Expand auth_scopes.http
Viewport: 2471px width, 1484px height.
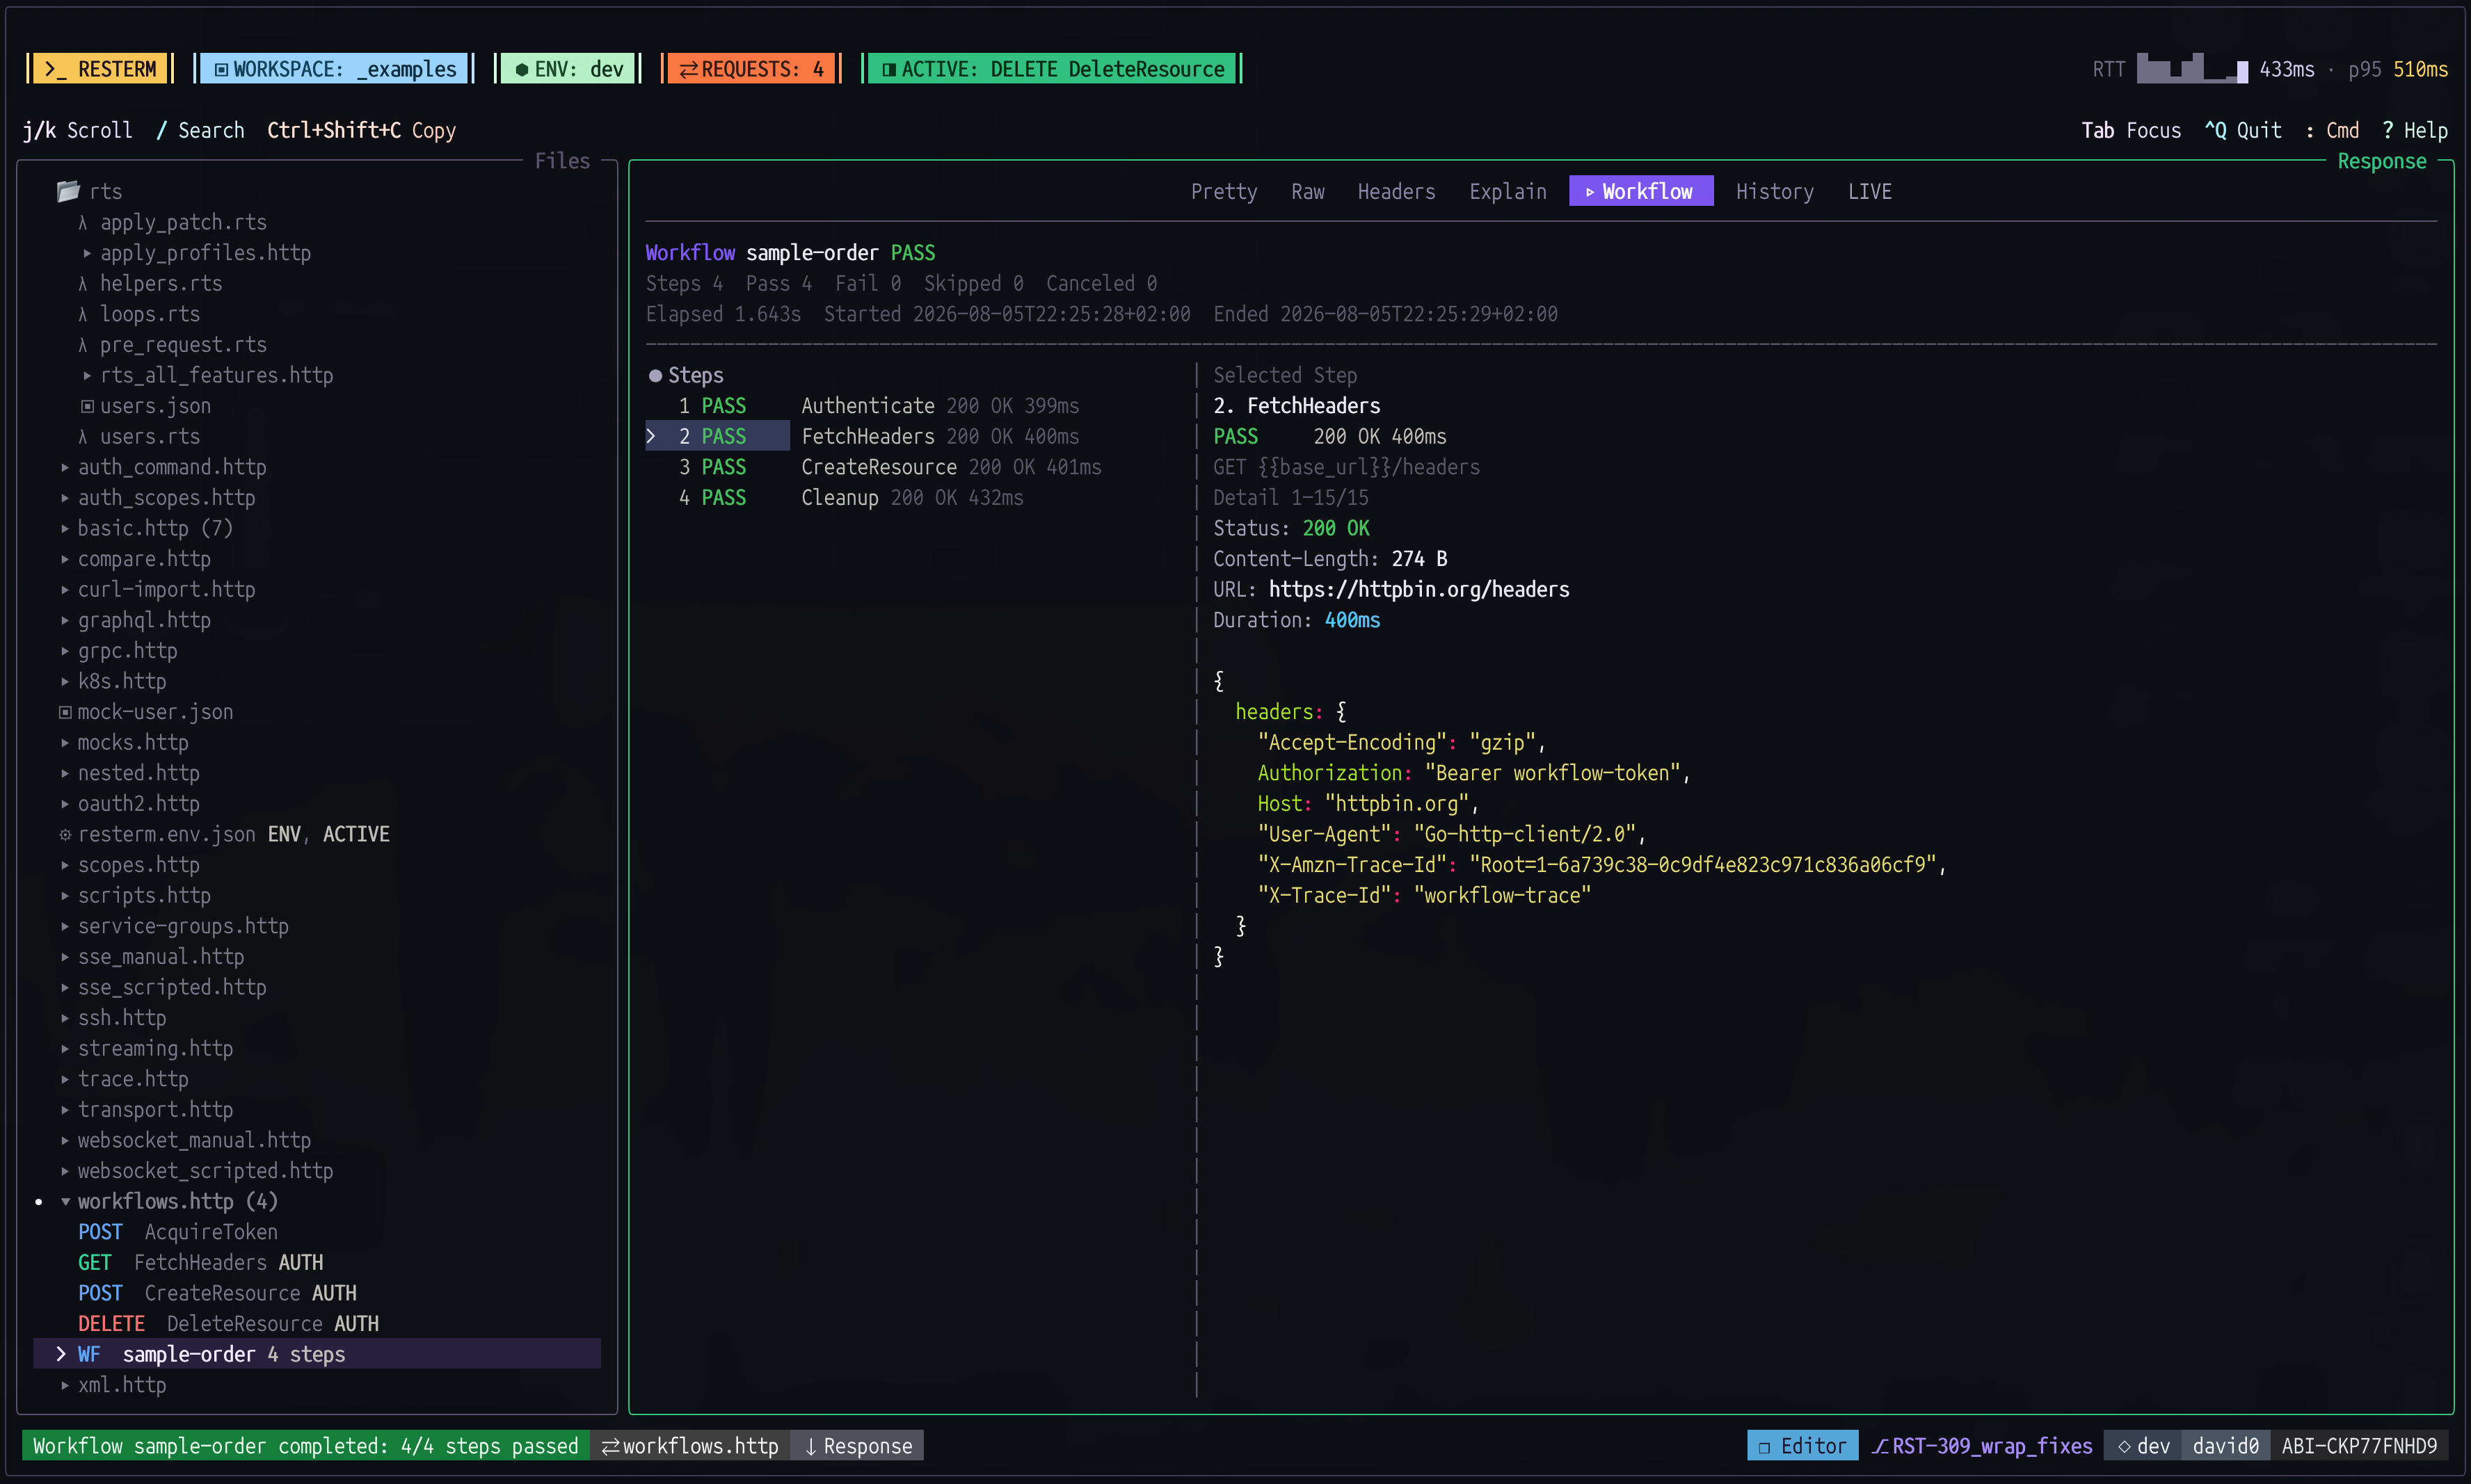[x=65, y=498]
